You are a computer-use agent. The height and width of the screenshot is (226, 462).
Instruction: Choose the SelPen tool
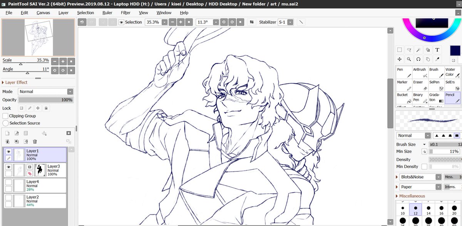[436, 85]
